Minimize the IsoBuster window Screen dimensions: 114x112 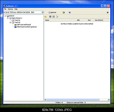[102, 6]
